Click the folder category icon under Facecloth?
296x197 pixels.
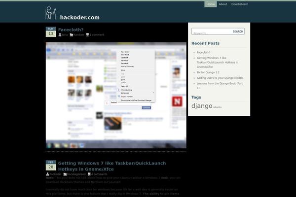(x=72, y=34)
